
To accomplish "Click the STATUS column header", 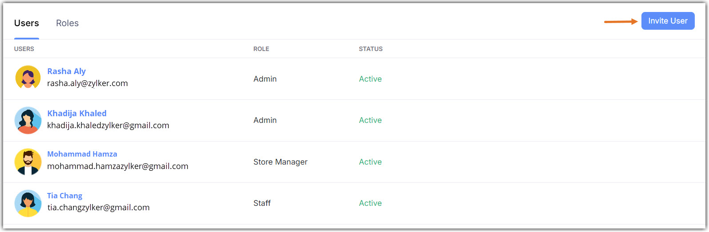I will 371,49.
